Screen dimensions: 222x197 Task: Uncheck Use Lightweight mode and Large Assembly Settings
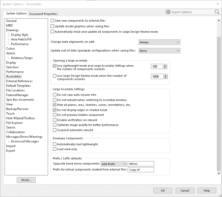(x=54, y=66)
